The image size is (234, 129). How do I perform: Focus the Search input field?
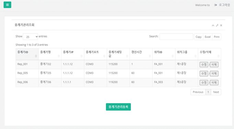click(176, 37)
